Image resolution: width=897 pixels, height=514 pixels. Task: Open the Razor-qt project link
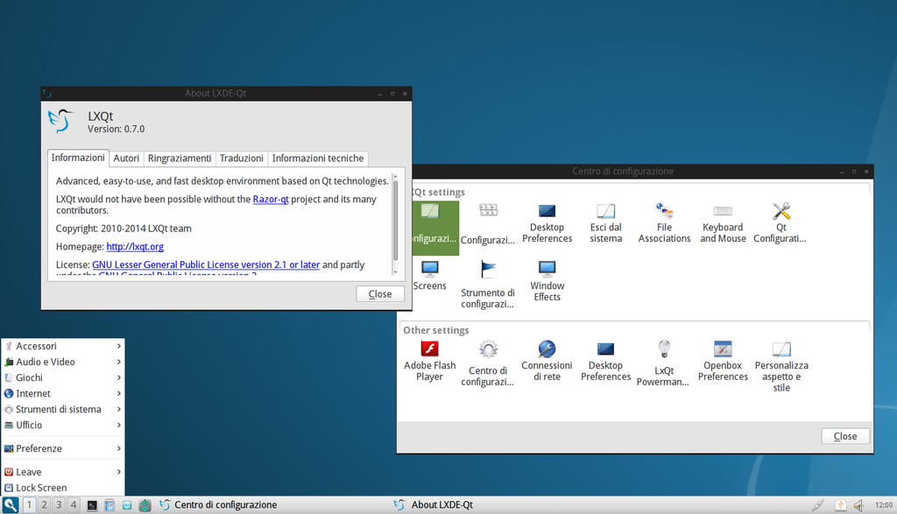pos(271,200)
